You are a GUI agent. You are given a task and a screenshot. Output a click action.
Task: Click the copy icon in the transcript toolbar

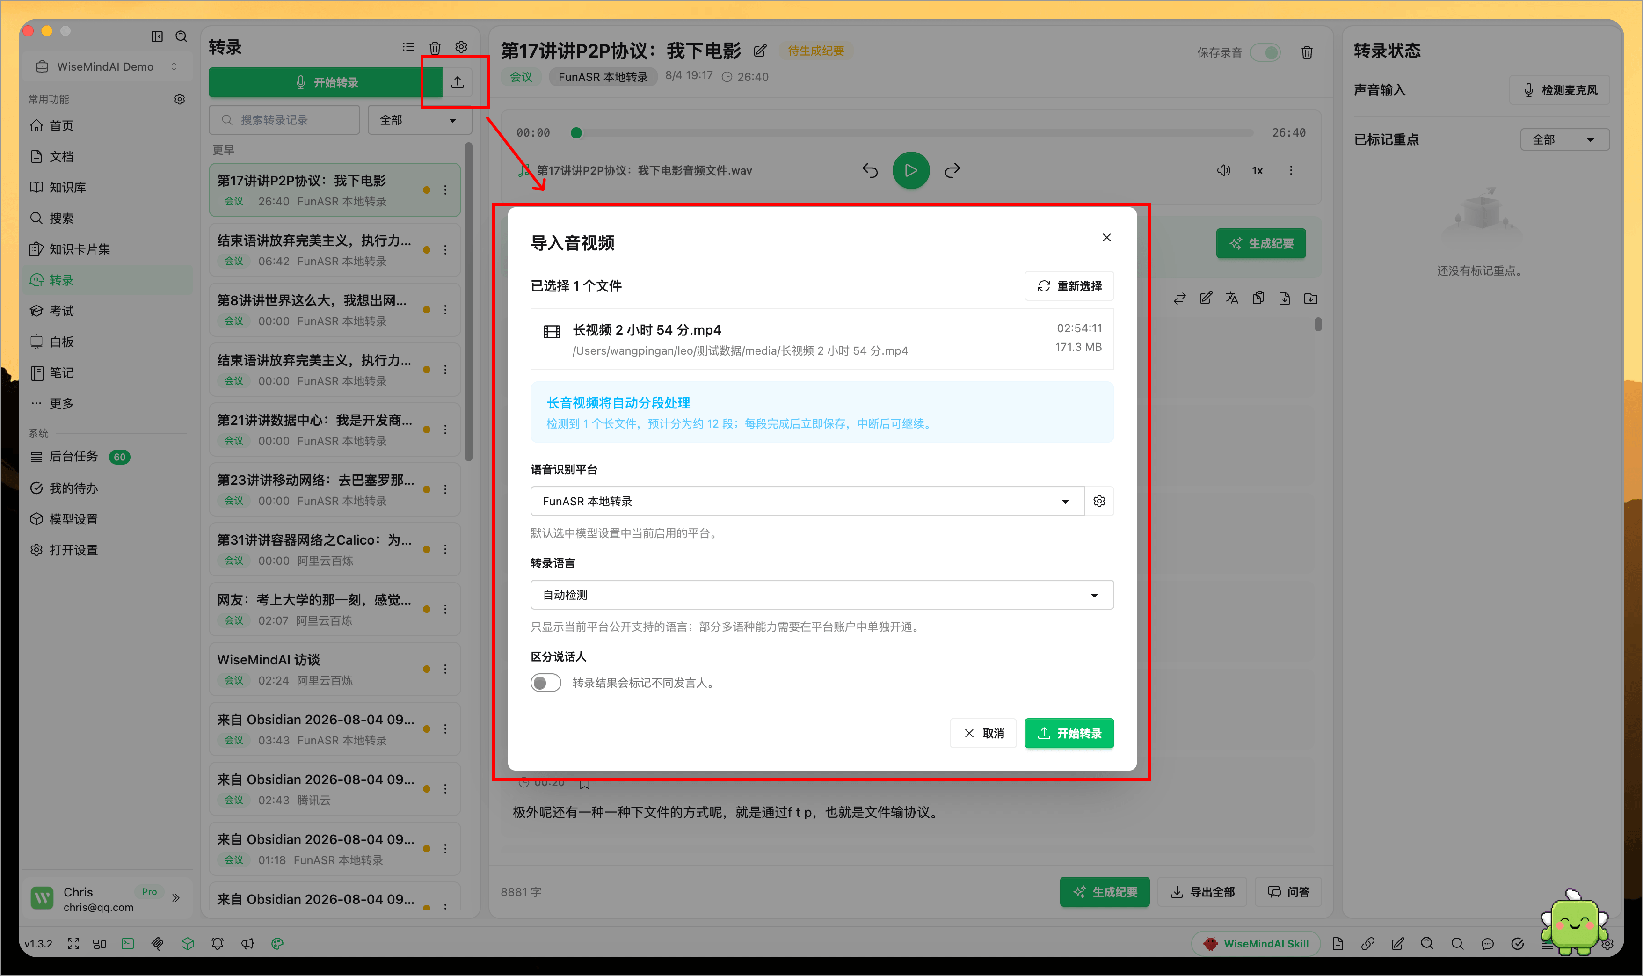(1258, 299)
